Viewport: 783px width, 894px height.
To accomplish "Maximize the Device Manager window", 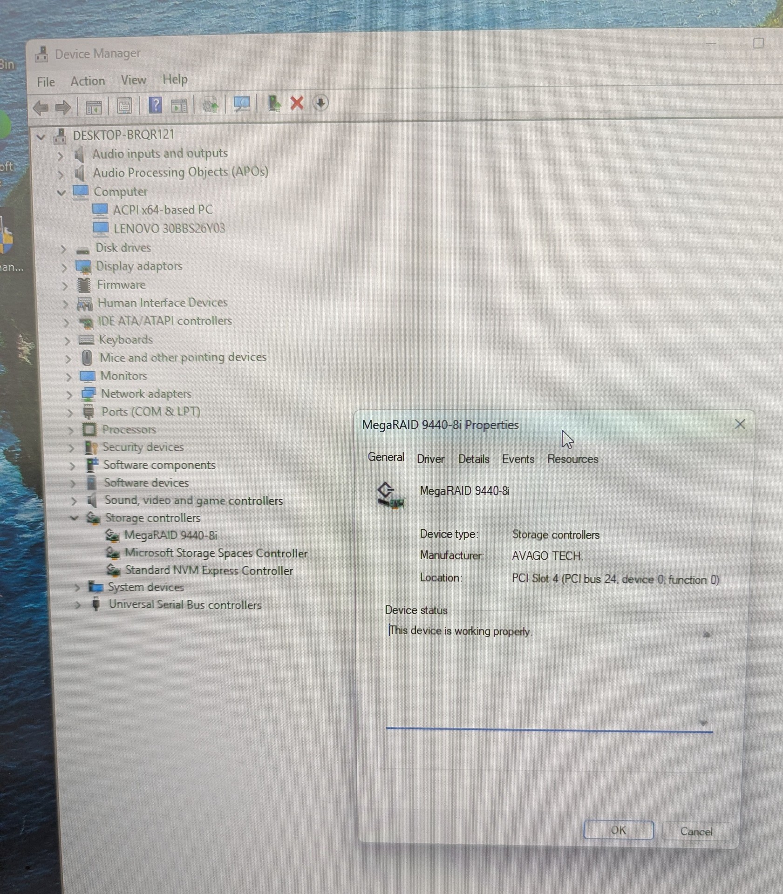I will pos(758,43).
